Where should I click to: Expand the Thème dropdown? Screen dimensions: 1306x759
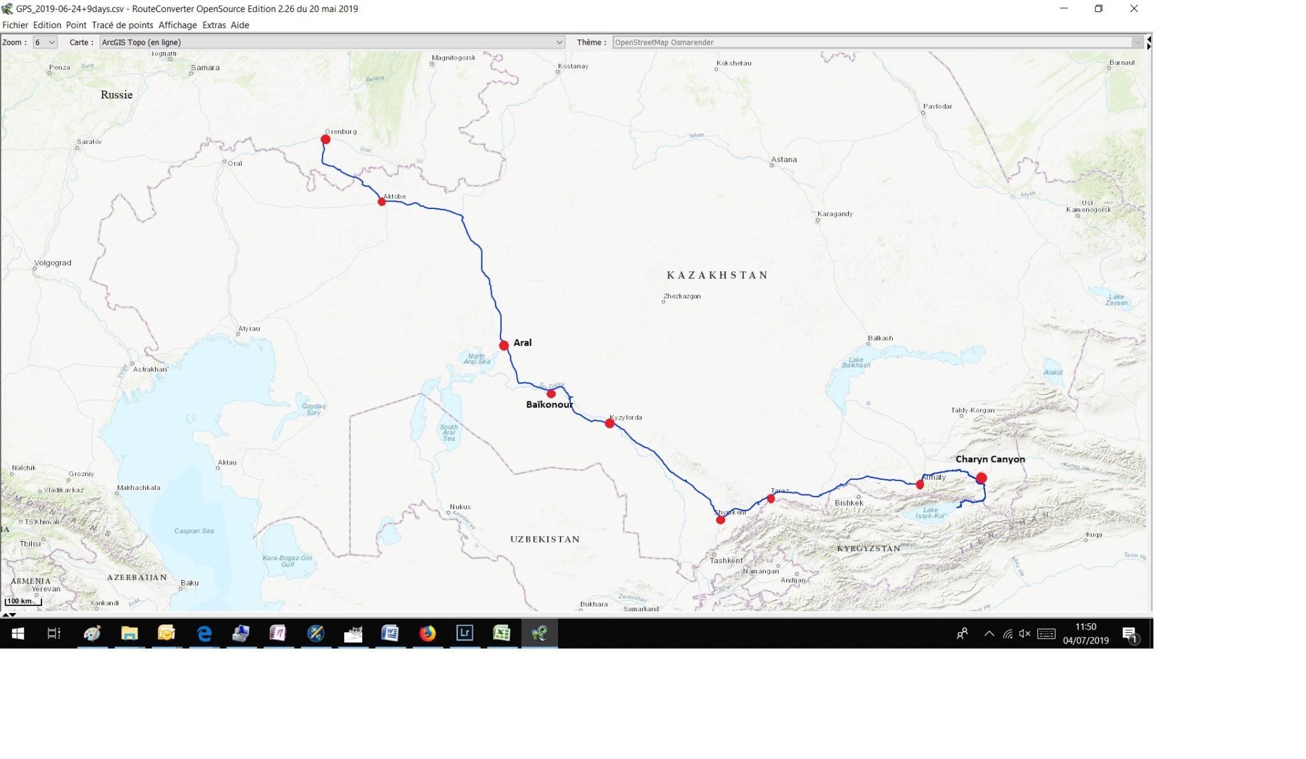point(877,42)
